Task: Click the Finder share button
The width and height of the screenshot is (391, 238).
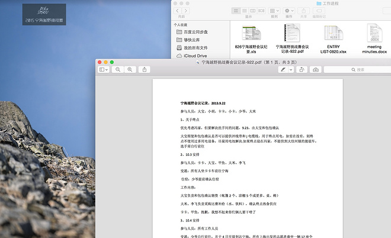Action: pyautogui.click(x=303, y=11)
